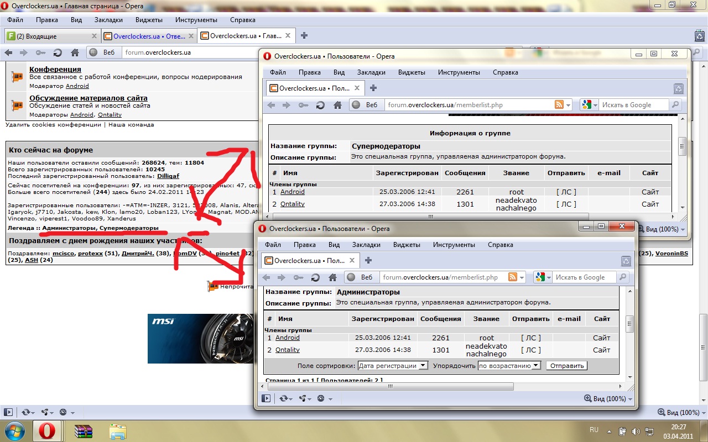Open Opera Link sync in main window status bar
Screen dimensions: 708x442
(x=27, y=412)
